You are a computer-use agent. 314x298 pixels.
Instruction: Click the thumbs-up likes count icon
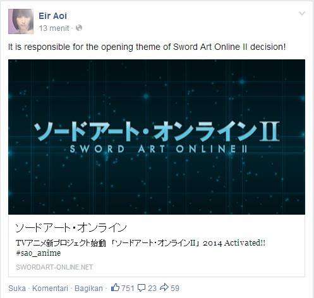point(115,287)
